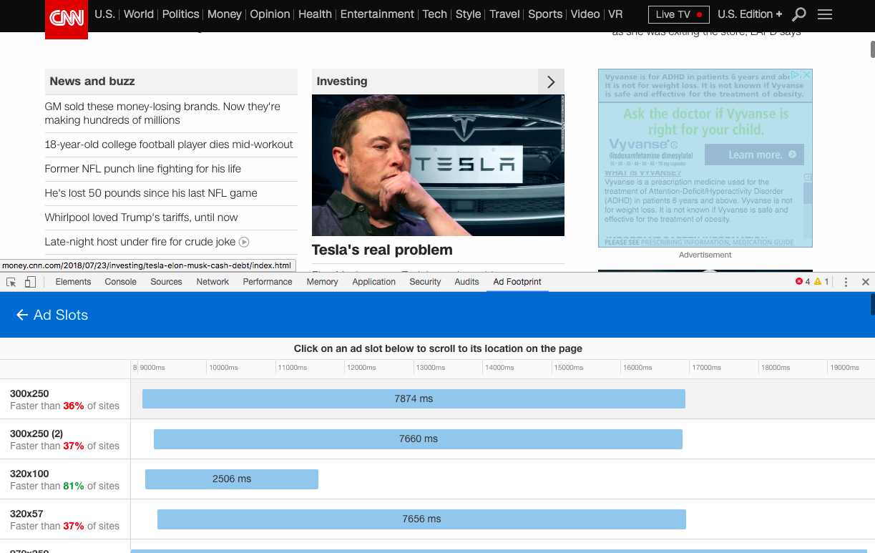Toggle the DevTools device toolbar
Screen dimensions: 875x553
pyautogui.click(x=30, y=282)
